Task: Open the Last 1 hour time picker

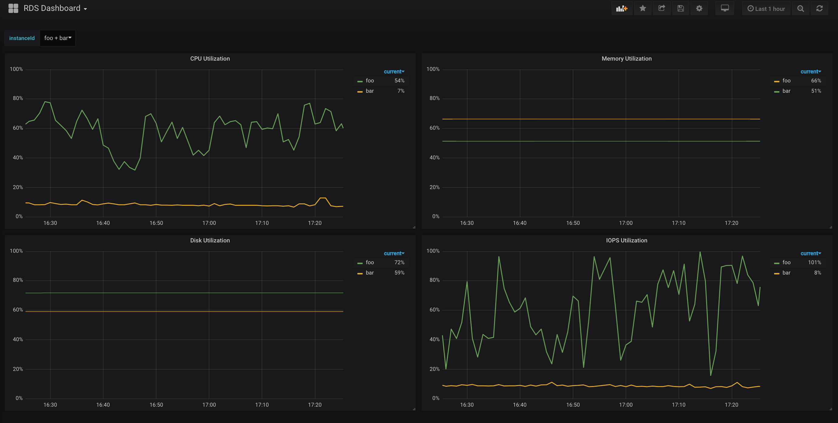Action: 766,9
